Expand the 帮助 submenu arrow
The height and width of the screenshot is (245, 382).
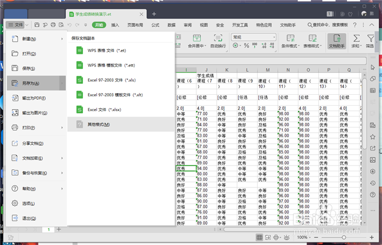click(62, 188)
